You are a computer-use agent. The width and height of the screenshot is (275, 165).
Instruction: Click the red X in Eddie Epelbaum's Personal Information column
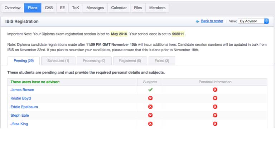tap(215, 107)
